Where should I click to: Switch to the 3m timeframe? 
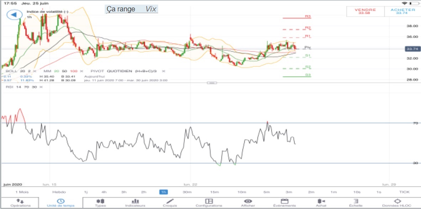289,192
